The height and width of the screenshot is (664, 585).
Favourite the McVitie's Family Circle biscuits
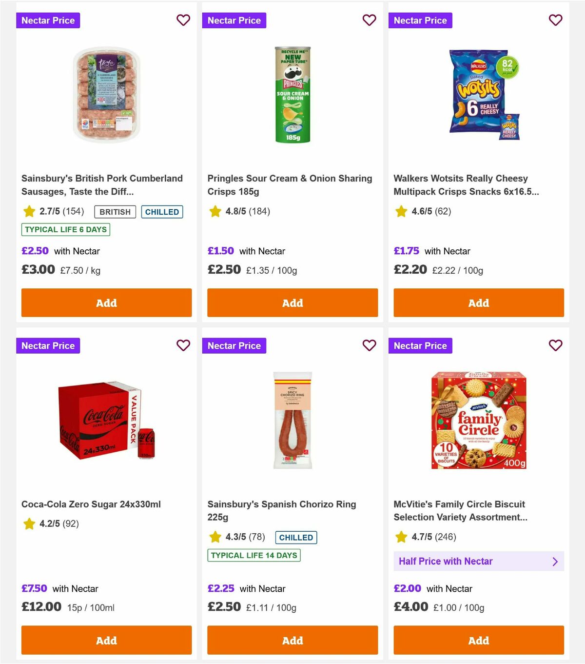click(x=555, y=345)
